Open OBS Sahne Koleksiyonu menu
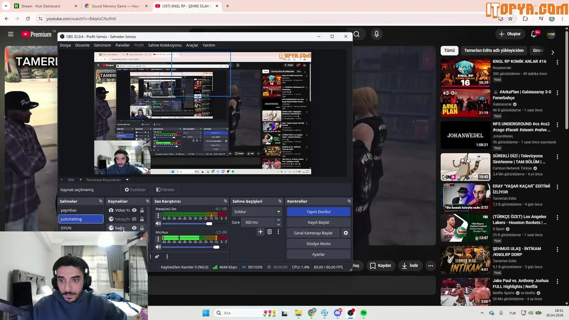 pos(164,45)
